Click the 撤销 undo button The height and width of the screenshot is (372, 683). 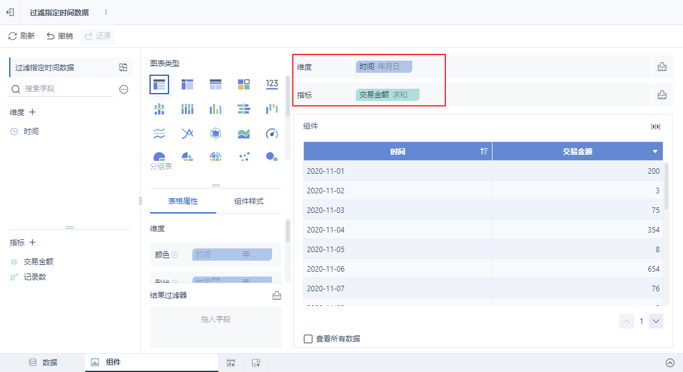[59, 35]
